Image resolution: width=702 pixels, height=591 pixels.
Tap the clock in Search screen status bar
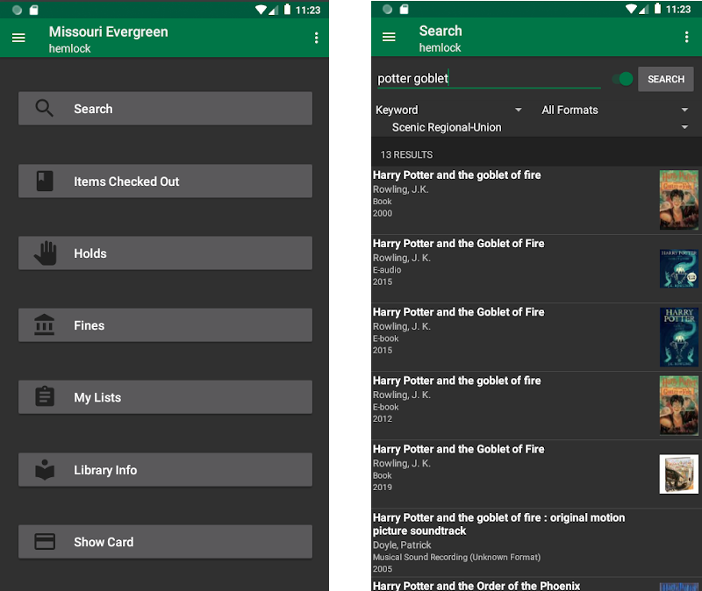click(x=678, y=9)
